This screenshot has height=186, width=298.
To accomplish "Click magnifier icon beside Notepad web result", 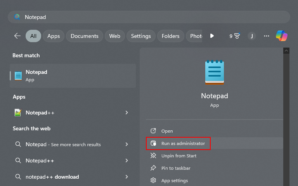I will point(18,144).
